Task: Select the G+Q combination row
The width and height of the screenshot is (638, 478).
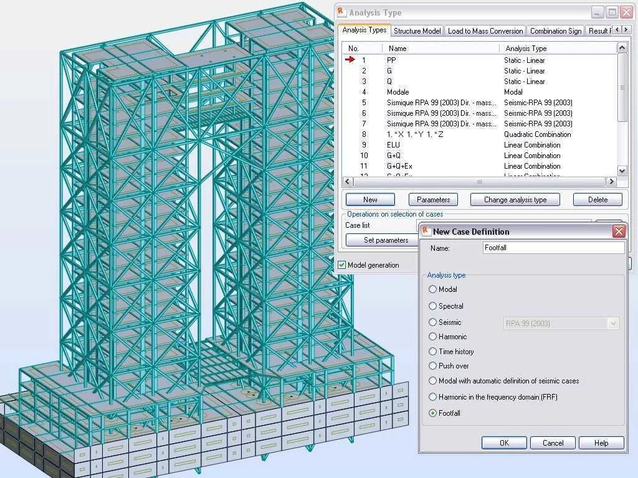Action: [479, 155]
